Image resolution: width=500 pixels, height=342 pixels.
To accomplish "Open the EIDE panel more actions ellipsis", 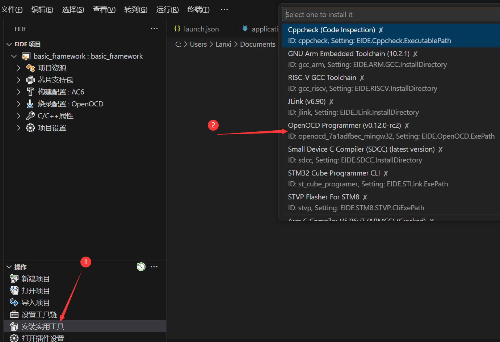I will [x=154, y=29].
